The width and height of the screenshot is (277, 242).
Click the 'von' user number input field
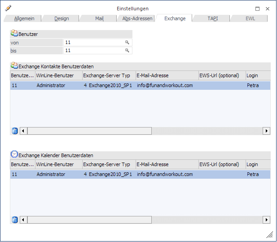click(x=94, y=42)
